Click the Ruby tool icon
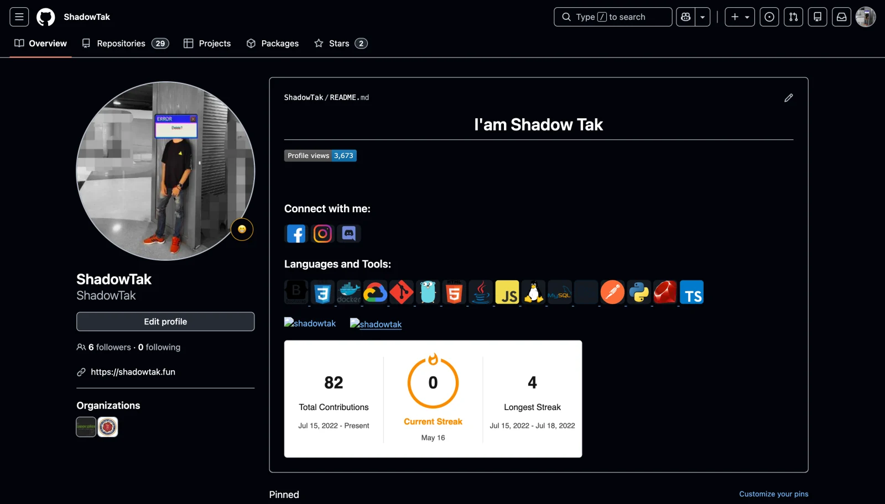Viewport: 885px width, 504px height. [x=665, y=292]
